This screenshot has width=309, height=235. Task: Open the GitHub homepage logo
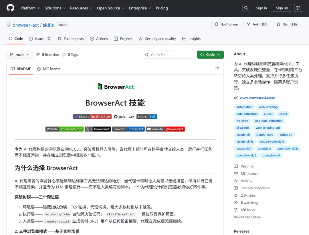(x=11, y=8)
